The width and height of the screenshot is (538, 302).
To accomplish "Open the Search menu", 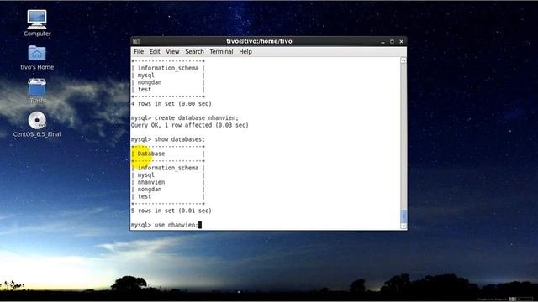I will pos(194,52).
